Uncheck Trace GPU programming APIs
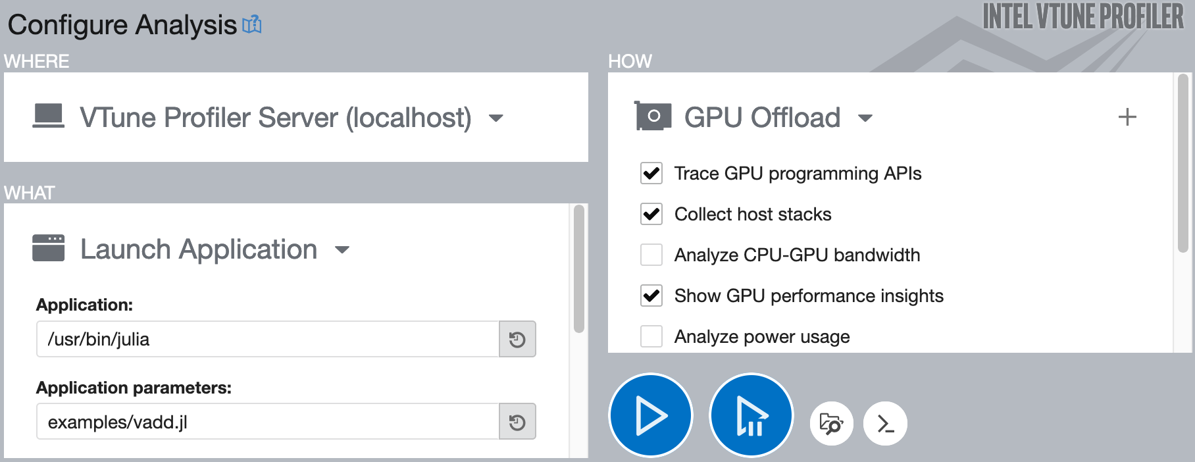The image size is (1195, 462). point(651,174)
